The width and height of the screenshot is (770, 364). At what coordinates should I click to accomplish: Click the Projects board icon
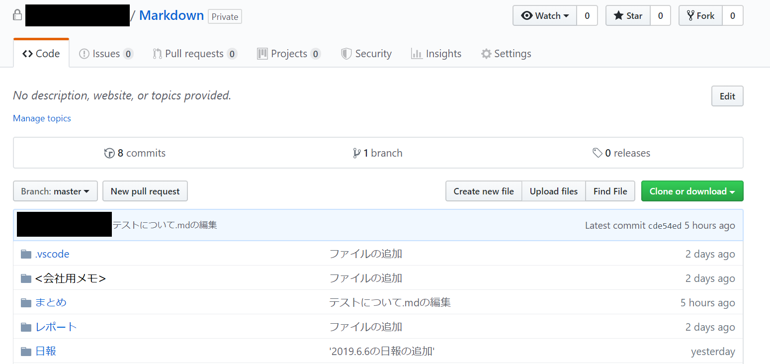262,54
